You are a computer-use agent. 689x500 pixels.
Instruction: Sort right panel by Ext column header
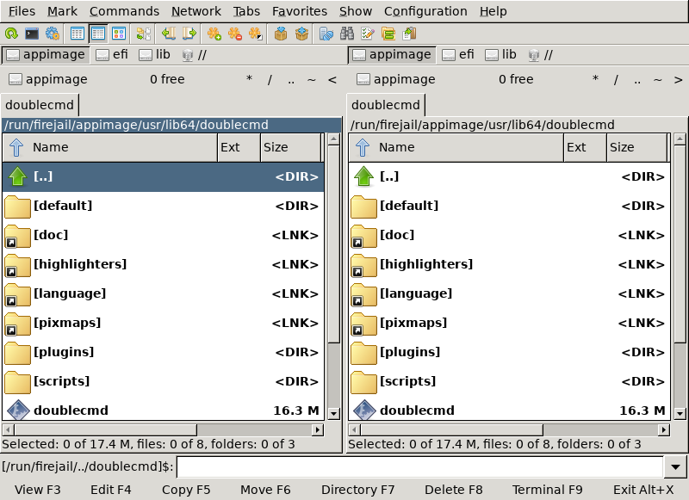pos(585,147)
